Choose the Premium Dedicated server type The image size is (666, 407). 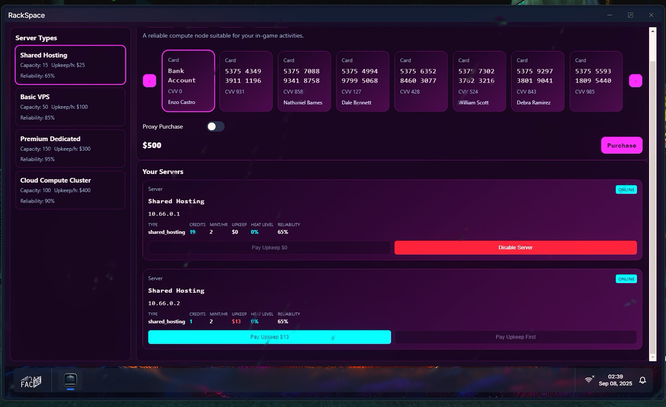click(x=70, y=149)
